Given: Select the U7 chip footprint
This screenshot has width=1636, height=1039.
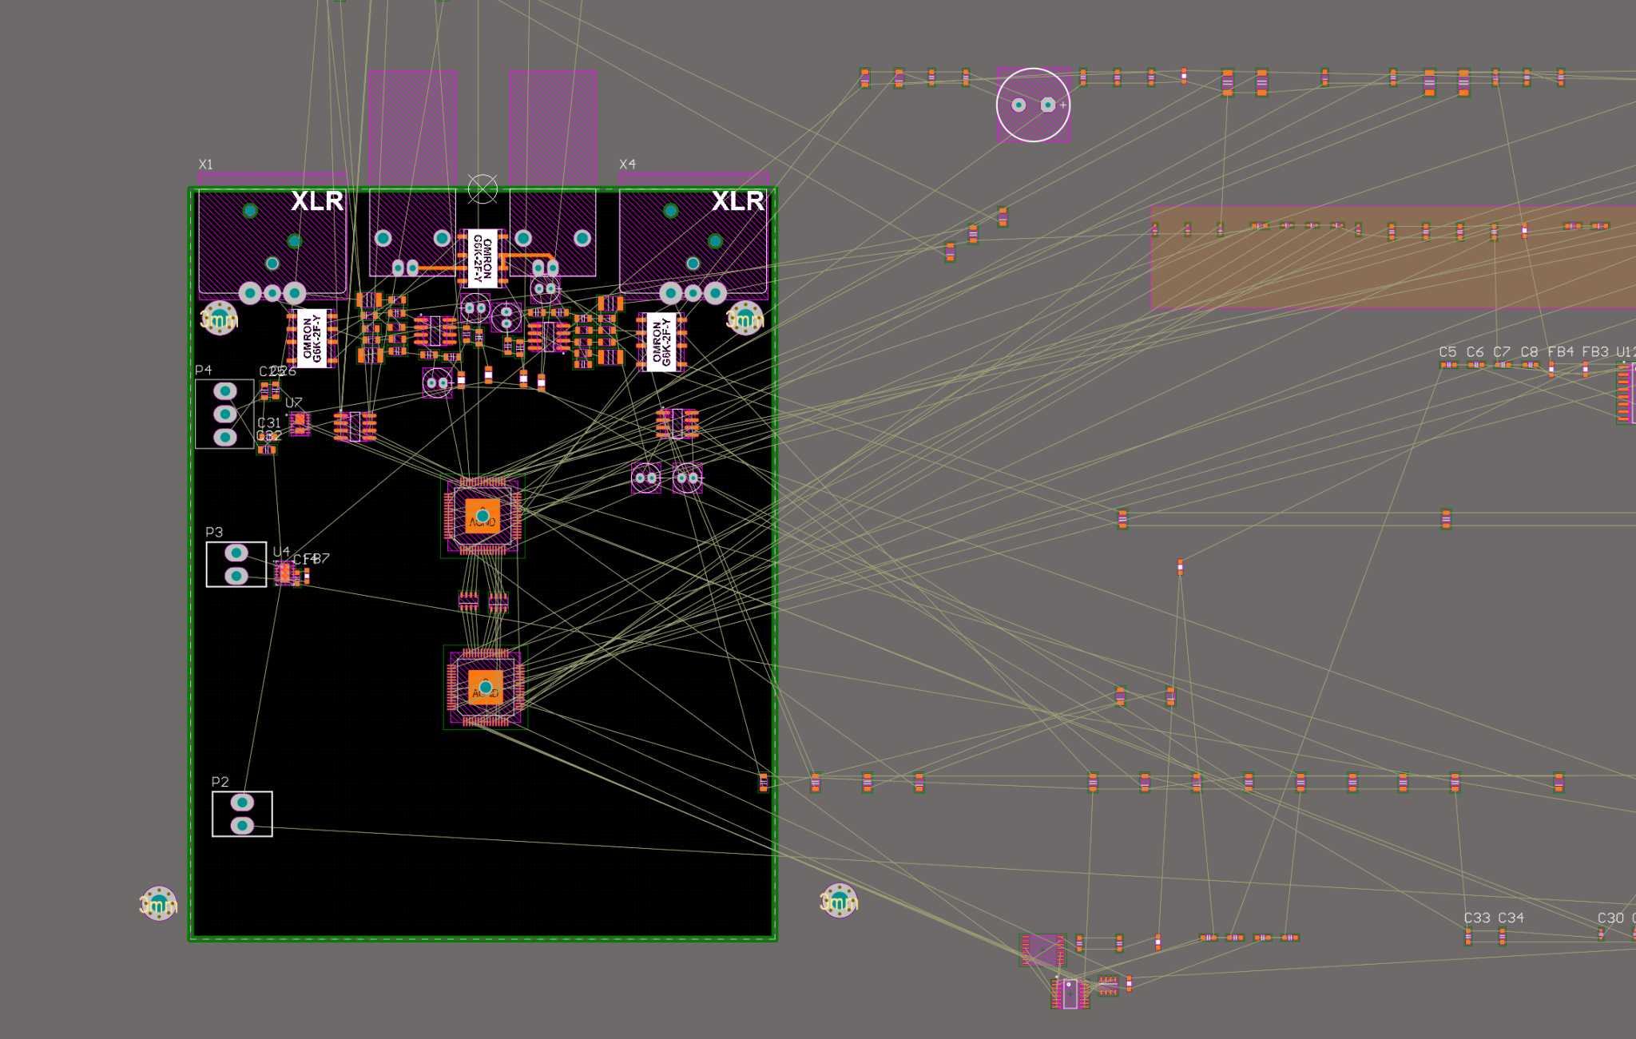Looking at the screenshot, I should (300, 422).
